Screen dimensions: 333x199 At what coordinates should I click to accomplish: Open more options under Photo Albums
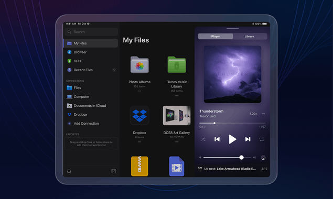pos(139,91)
